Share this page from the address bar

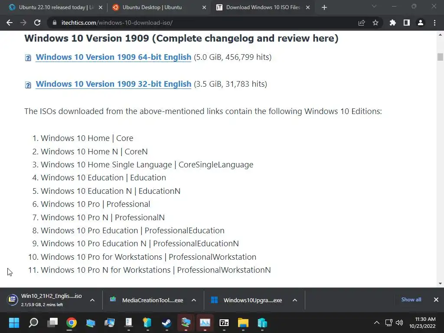362,23
